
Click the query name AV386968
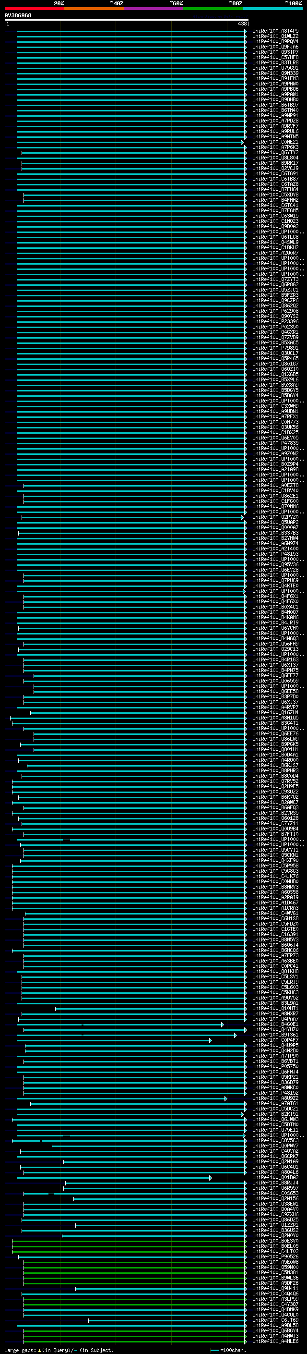(x=18, y=15)
